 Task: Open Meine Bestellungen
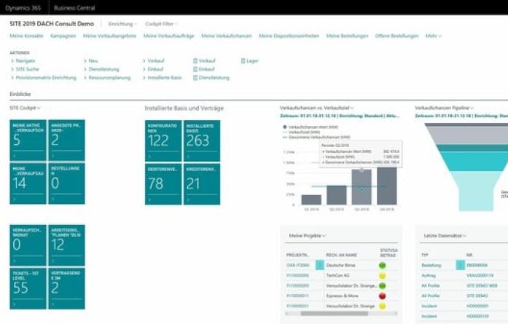click(x=347, y=36)
